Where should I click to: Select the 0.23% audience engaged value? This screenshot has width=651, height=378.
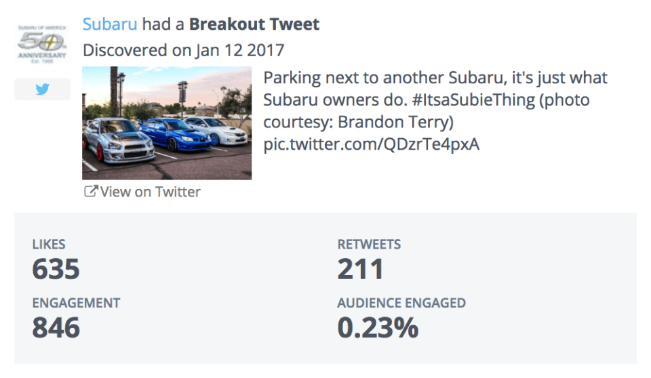(378, 328)
